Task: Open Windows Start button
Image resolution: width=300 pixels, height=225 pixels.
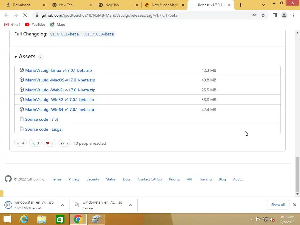Action: click(7, 219)
